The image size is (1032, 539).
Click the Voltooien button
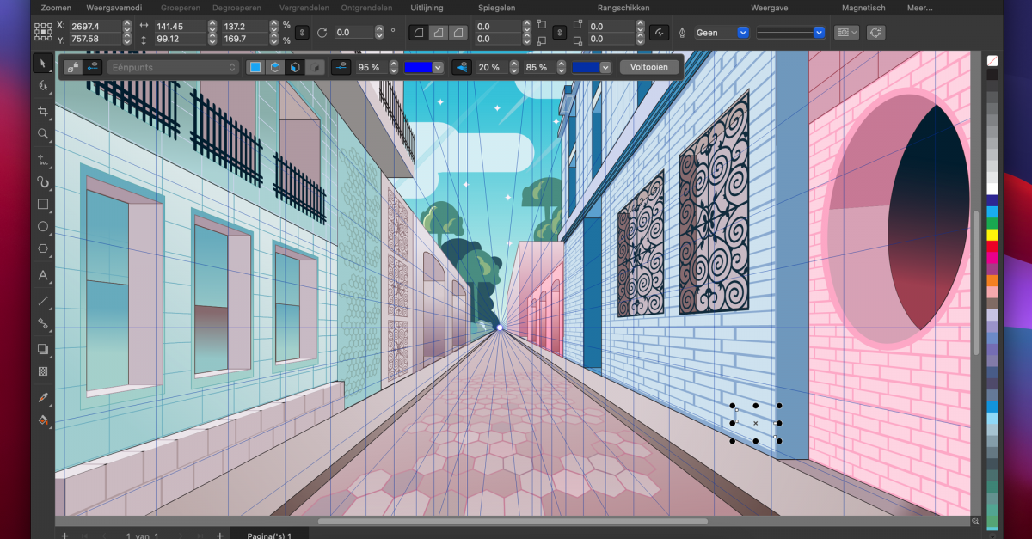pyautogui.click(x=649, y=67)
